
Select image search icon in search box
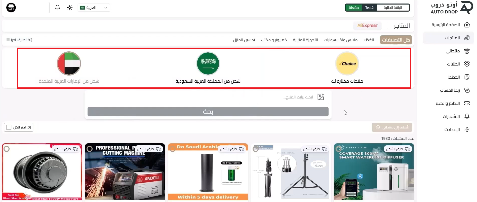tap(321, 97)
